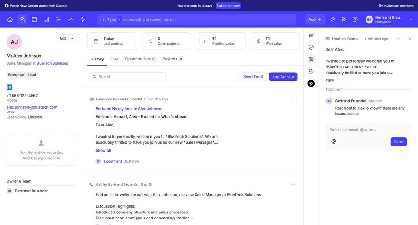Switch to the Files tab
The image size is (418, 225).
[x=114, y=59]
